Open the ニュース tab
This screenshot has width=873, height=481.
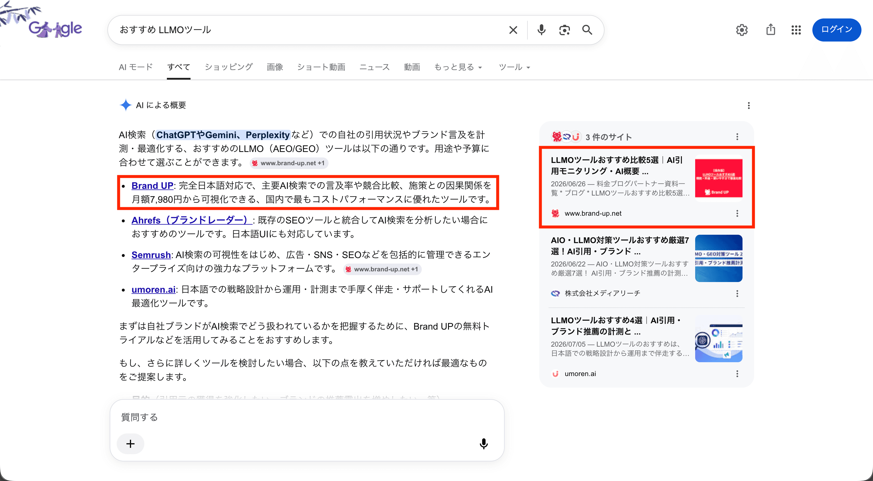click(x=374, y=67)
